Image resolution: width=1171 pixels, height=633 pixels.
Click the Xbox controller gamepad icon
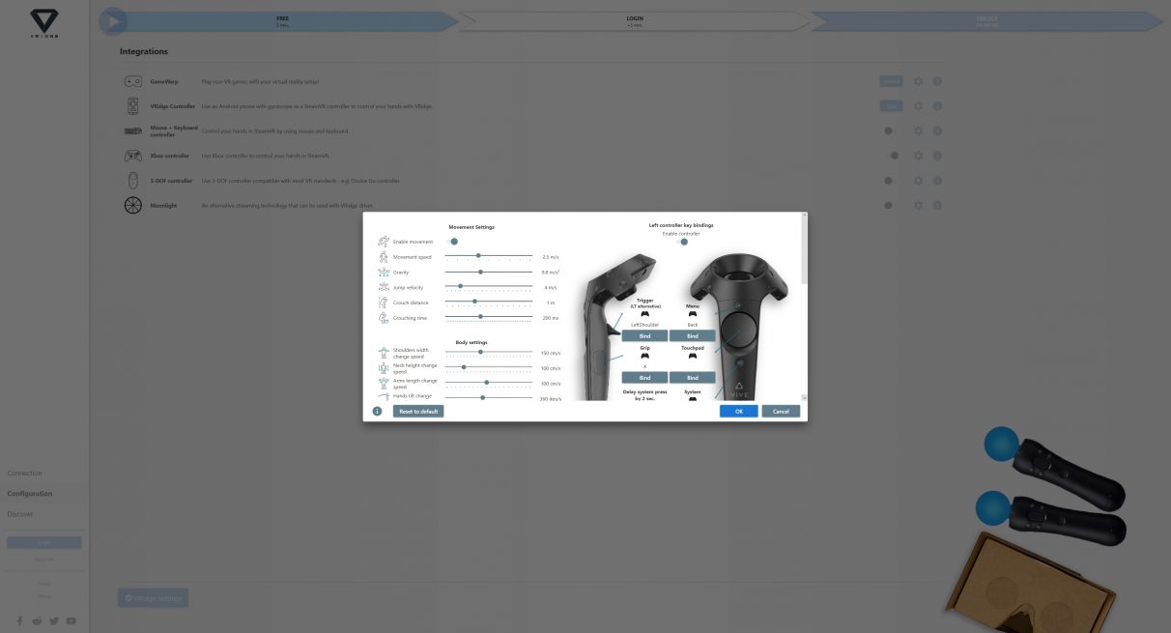pyautogui.click(x=133, y=156)
